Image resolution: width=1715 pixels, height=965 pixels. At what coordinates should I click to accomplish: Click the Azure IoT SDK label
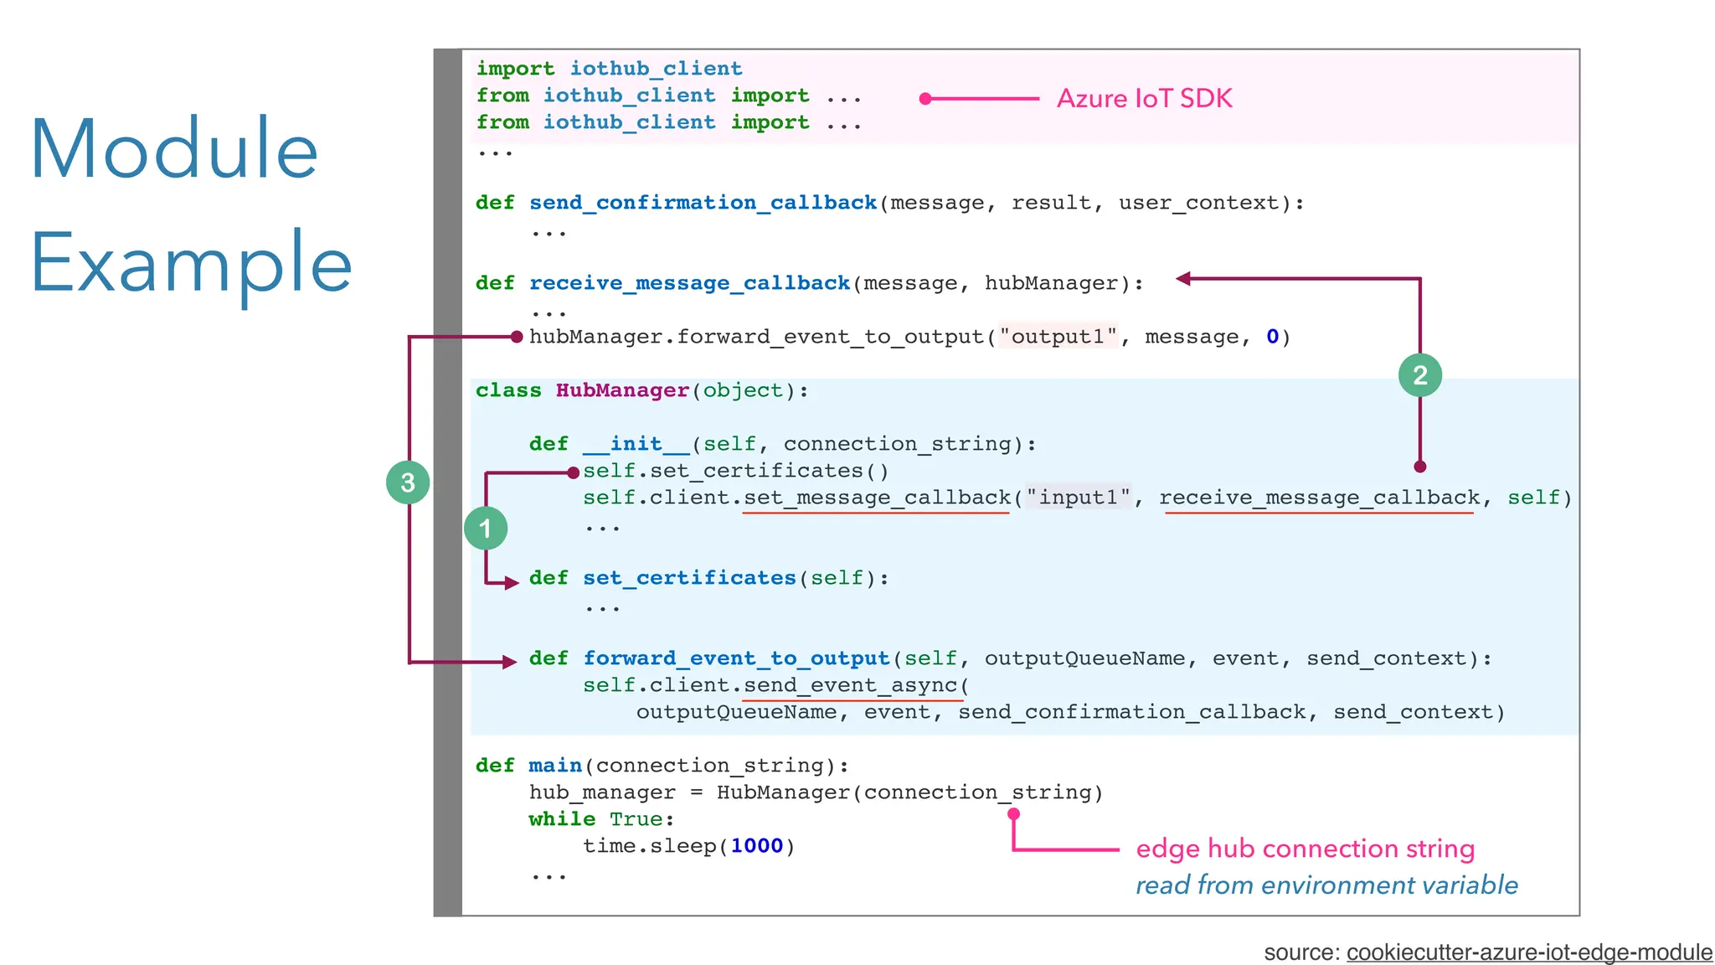tap(1144, 99)
